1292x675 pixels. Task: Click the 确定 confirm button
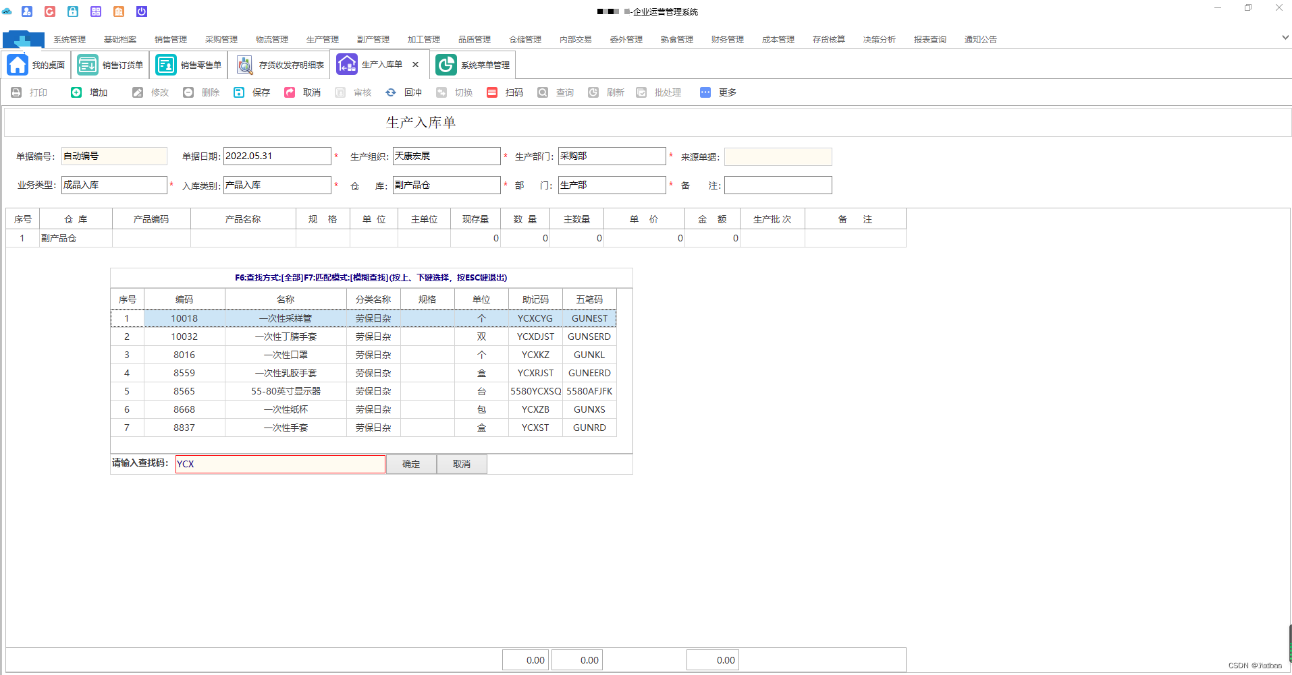click(x=410, y=464)
